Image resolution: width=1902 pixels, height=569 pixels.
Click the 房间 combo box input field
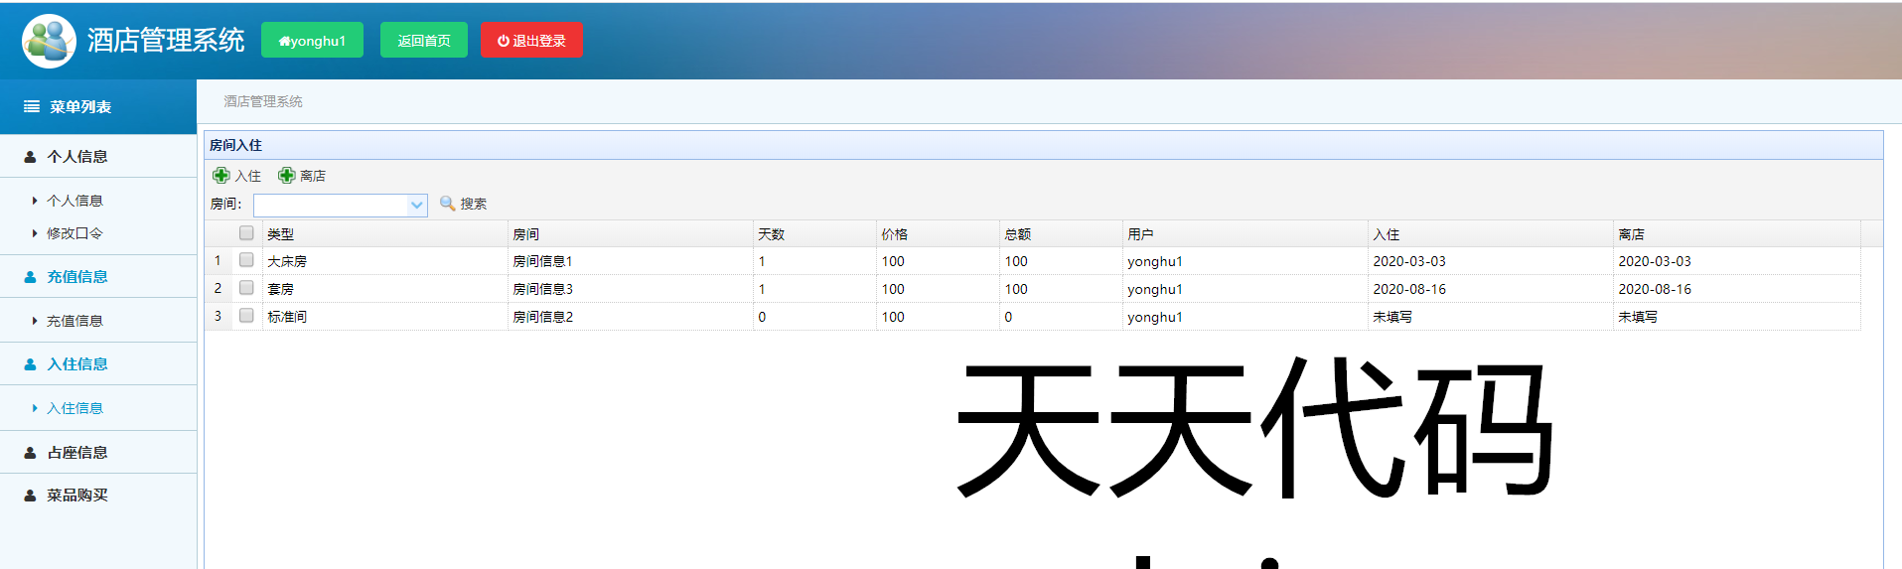(331, 205)
